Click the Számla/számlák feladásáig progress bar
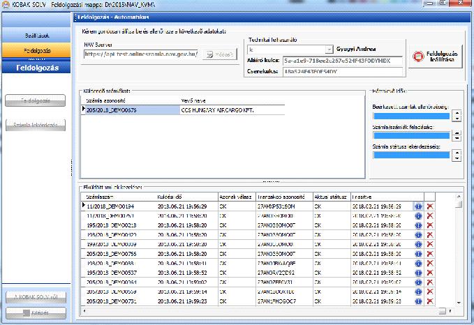 [x=411, y=135]
